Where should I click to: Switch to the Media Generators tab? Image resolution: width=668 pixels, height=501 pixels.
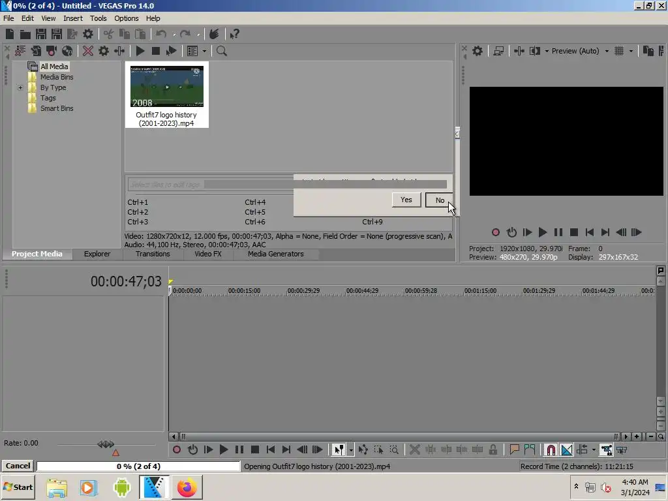coord(276,254)
